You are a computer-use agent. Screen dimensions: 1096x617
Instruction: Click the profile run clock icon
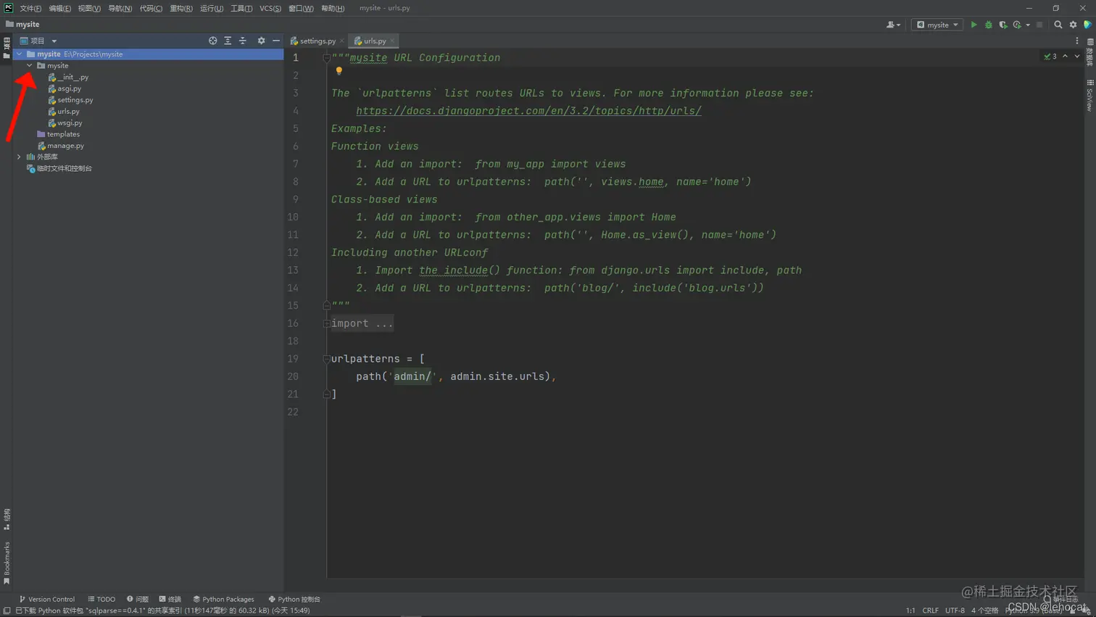pyautogui.click(x=1017, y=25)
